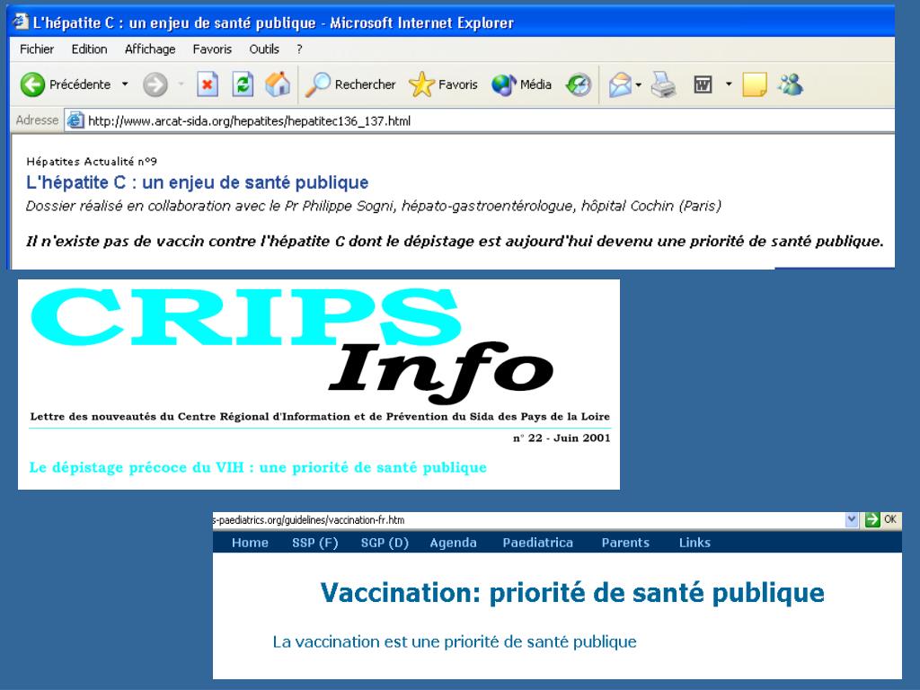The height and width of the screenshot is (690, 920).
Task: Click the mail envelope icon
Action: pos(620,84)
